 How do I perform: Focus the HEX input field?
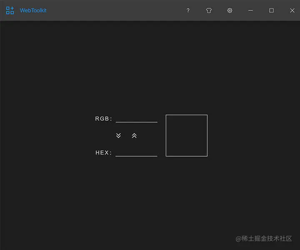(x=136, y=152)
